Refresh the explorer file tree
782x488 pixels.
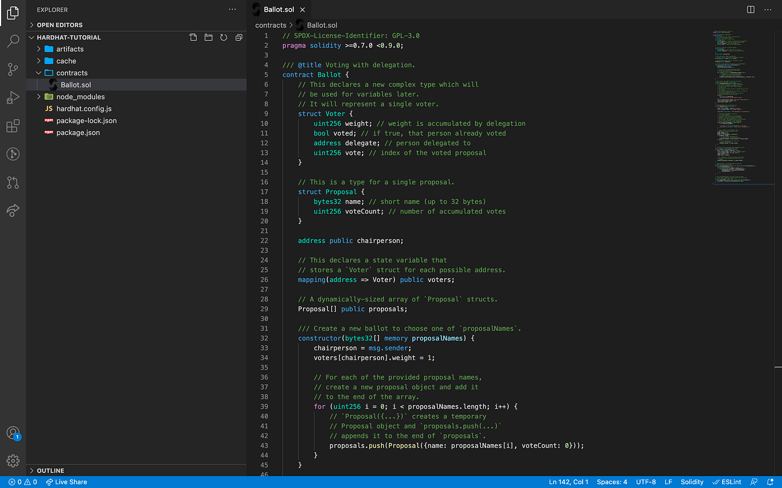223,37
